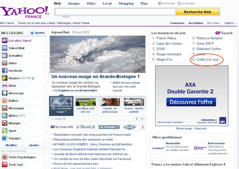The width and height of the screenshot is (239, 169).
Task: Click the up-arrow icon in news tabs
Action: tap(143, 127)
